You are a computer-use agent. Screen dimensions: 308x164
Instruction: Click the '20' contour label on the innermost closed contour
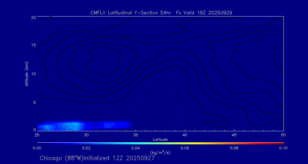point(89,50)
